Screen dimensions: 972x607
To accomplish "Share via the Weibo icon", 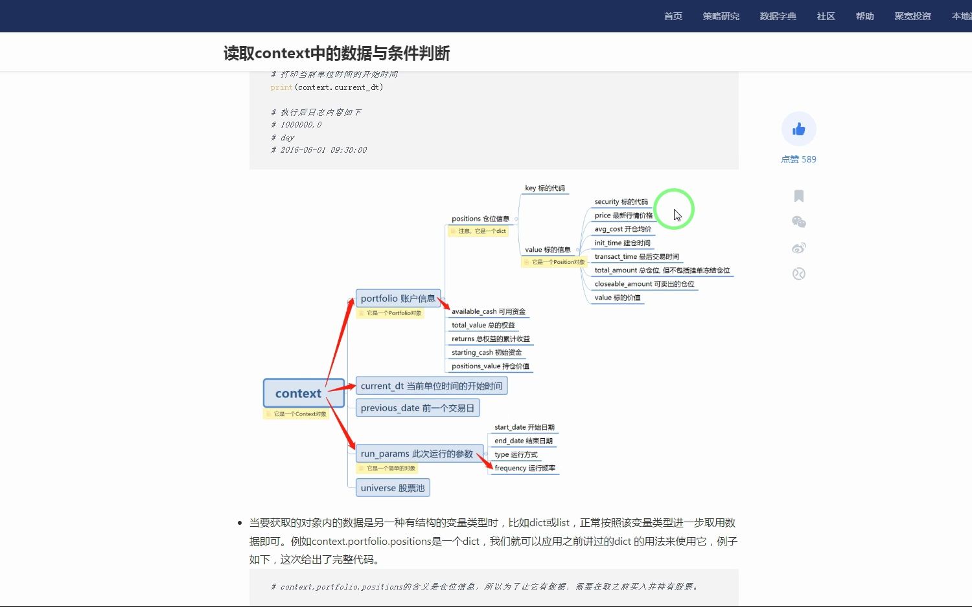I will 799,248.
